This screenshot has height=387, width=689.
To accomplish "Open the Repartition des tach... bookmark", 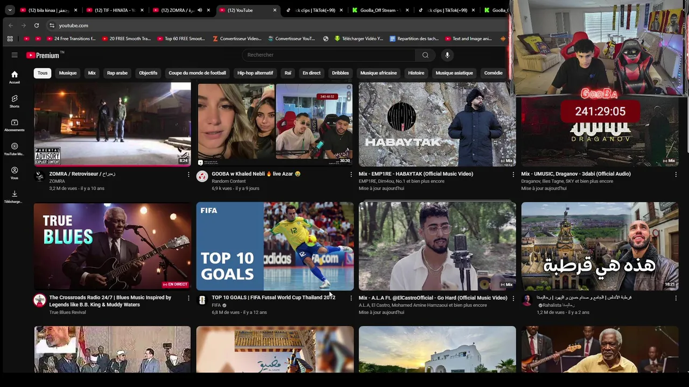I will coord(414,39).
